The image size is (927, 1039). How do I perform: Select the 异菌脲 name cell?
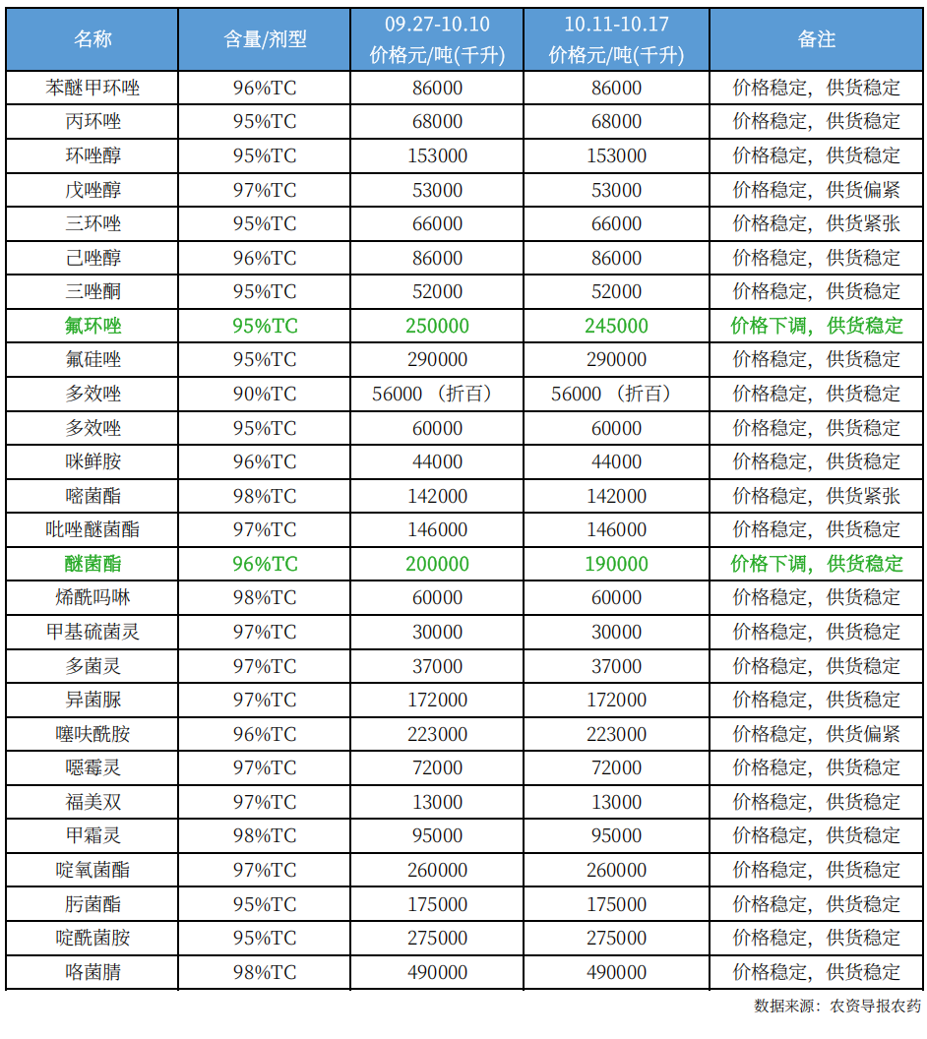pyautogui.click(x=93, y=700)
